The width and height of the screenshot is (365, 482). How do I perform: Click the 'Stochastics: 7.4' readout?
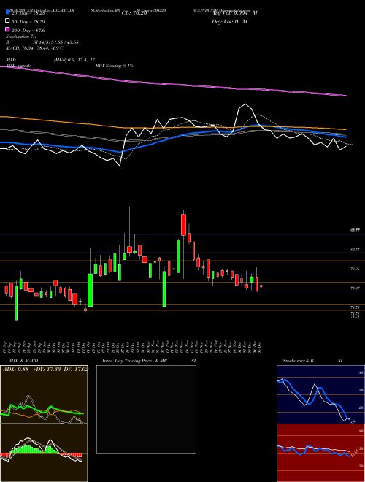pyautogui.click(x=21, y=37)
